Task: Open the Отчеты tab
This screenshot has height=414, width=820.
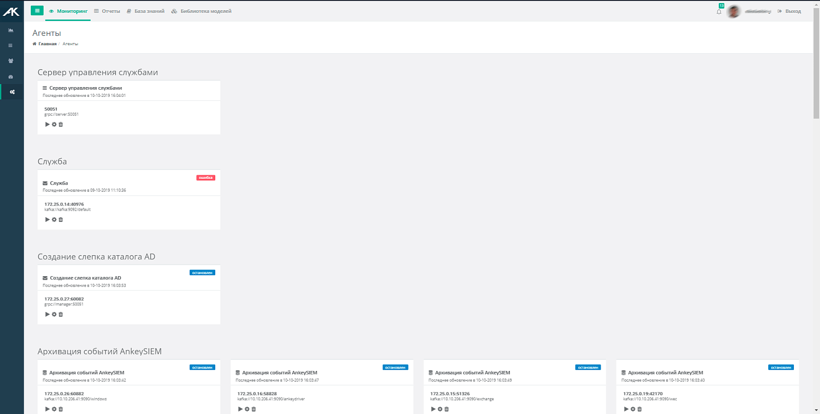Action: tap(107, 11)
